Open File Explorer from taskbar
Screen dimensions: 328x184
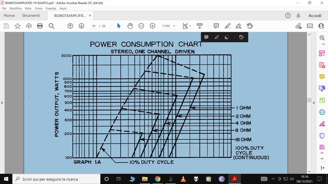(145, 179)
